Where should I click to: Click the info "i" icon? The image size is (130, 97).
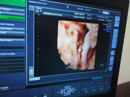click(31, 68)
